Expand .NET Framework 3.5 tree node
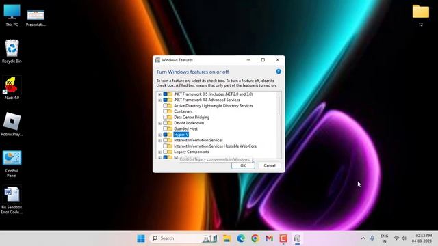 pyautogui.click(x=159, y=94)
